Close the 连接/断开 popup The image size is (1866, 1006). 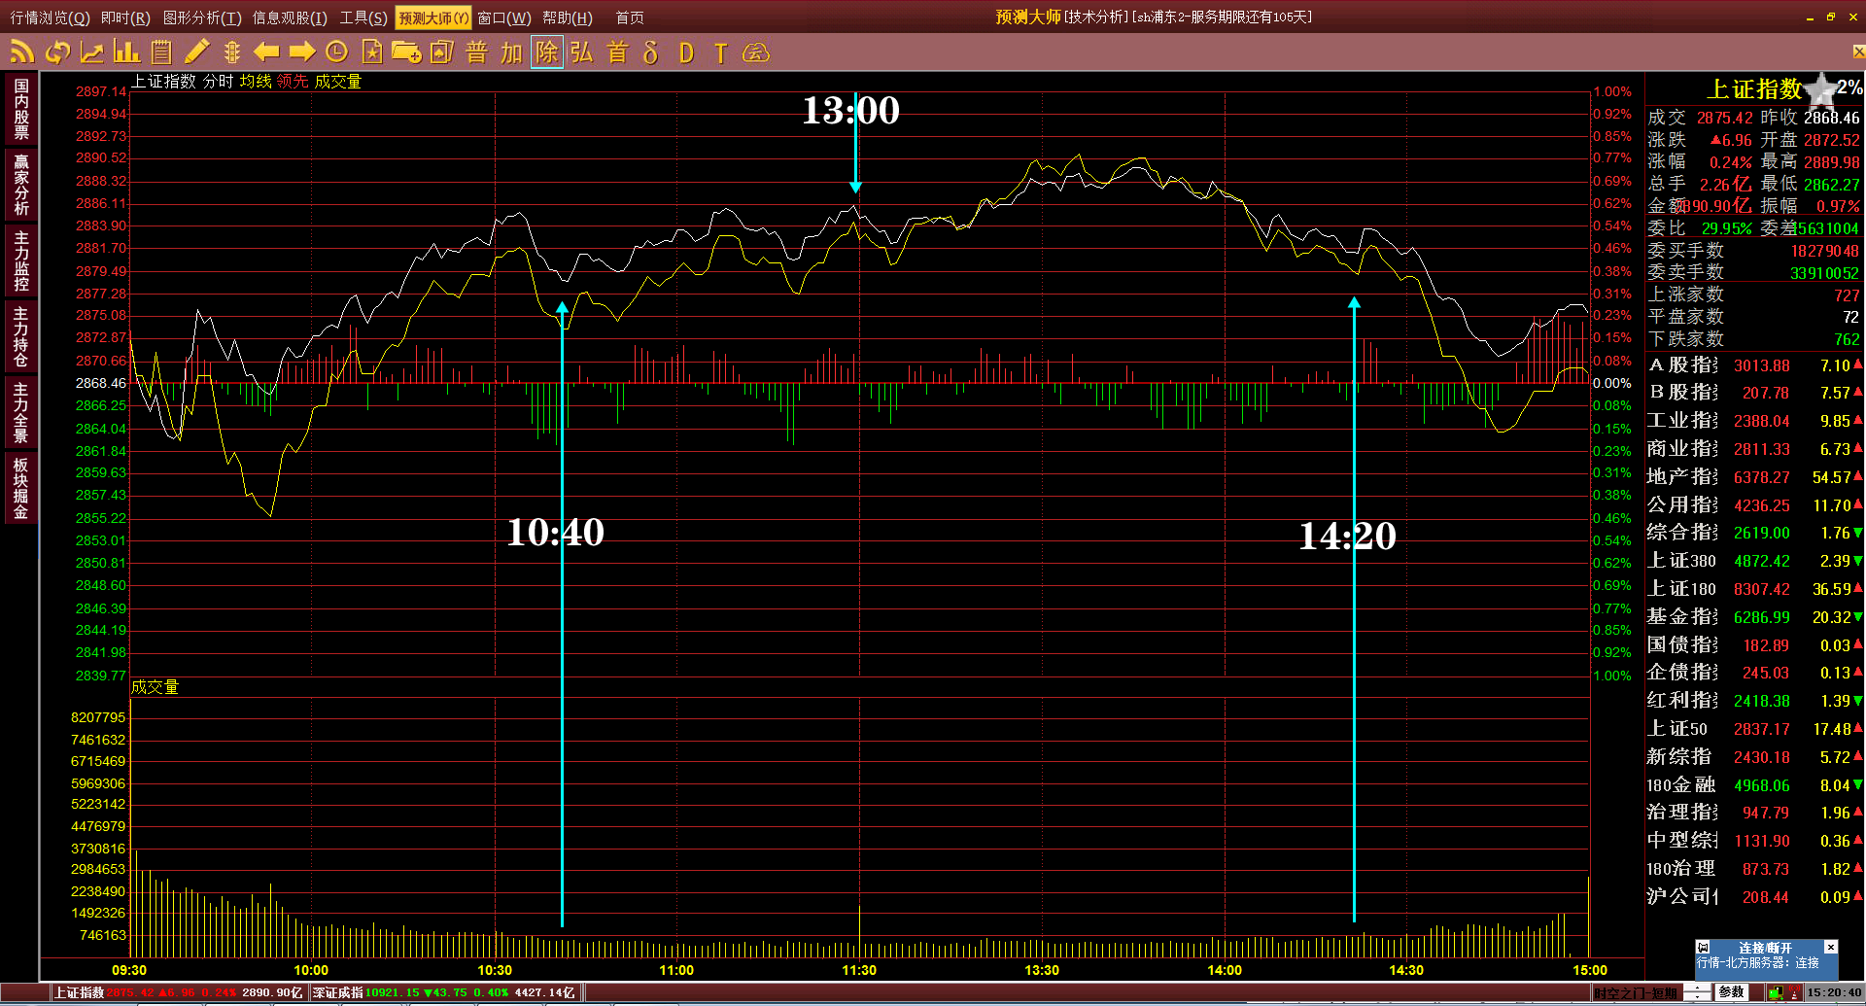tap(1830, 947)
